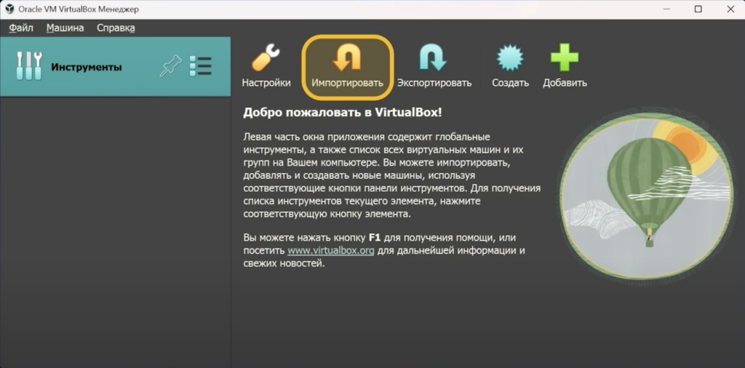
Task: Open the list menu icon beside Инструменты
Action: tap(200, 66)
